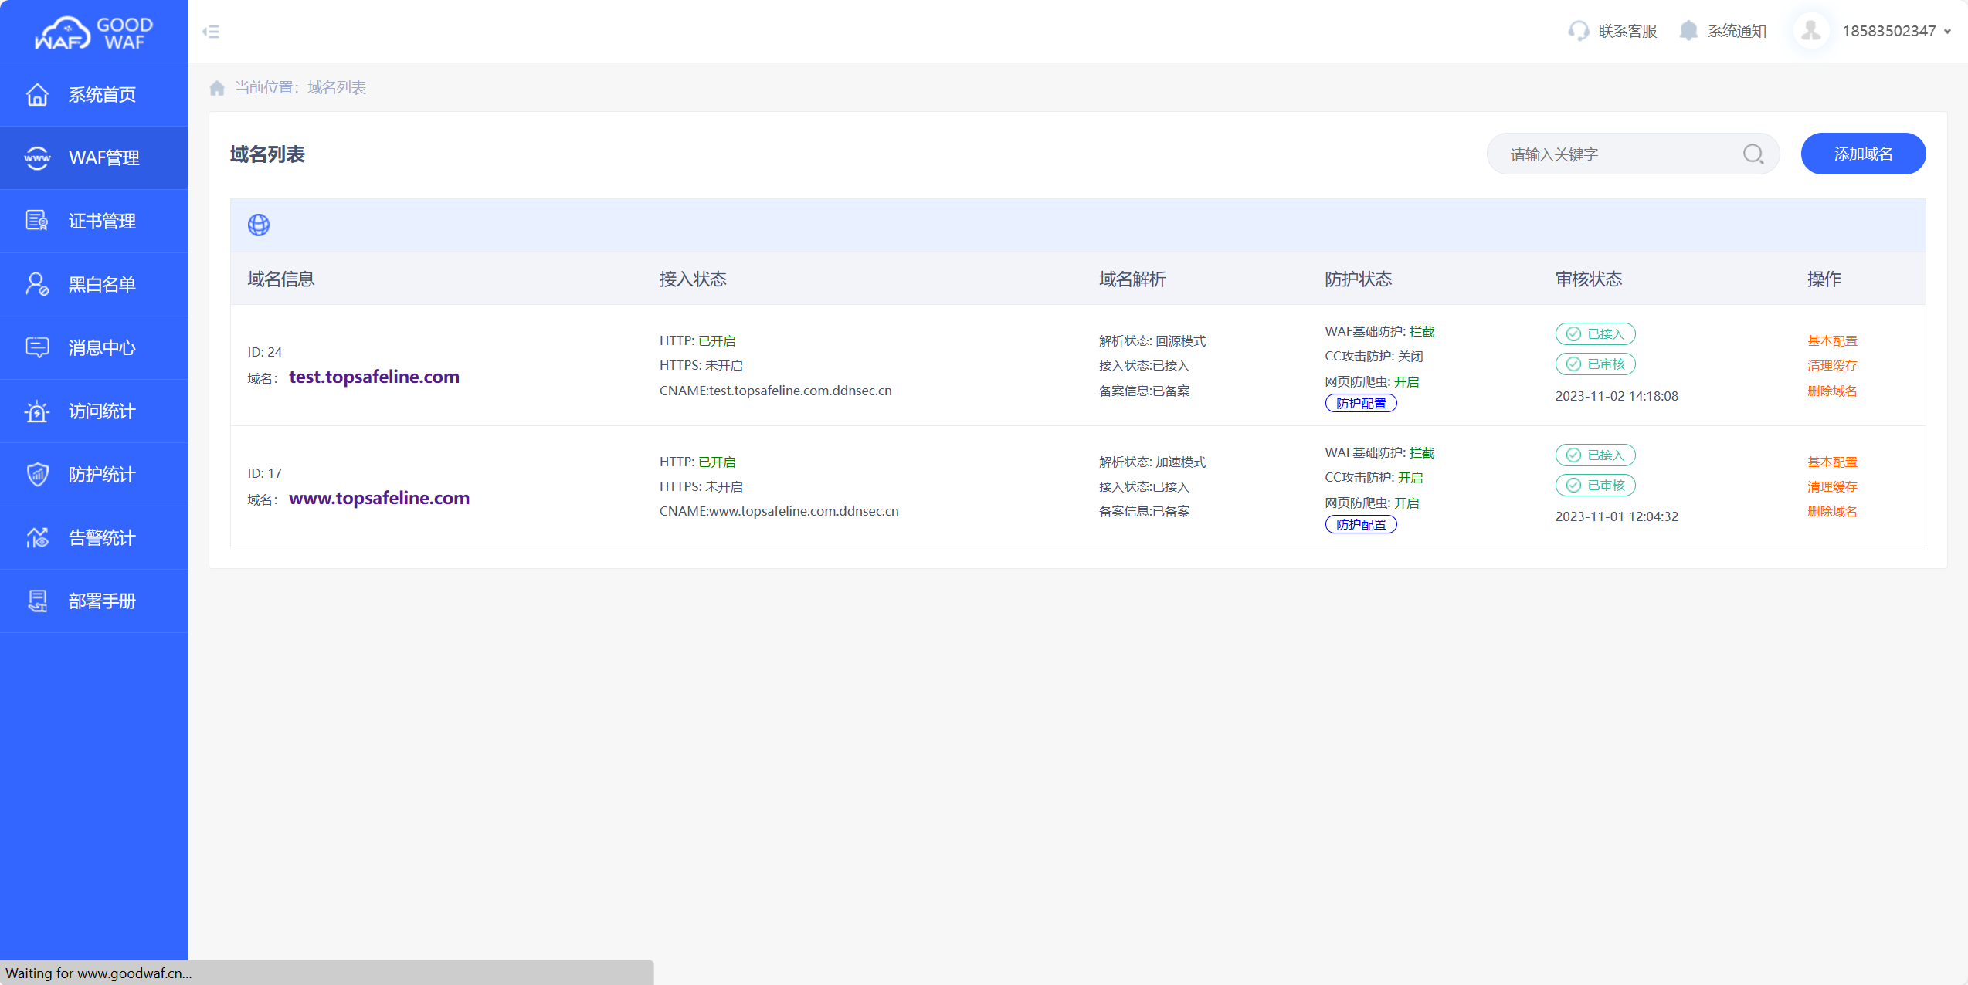This screenshot has width=1968, height=985.
Task: Open www.topsafeline.com domain link
Action: coord(378,498)
